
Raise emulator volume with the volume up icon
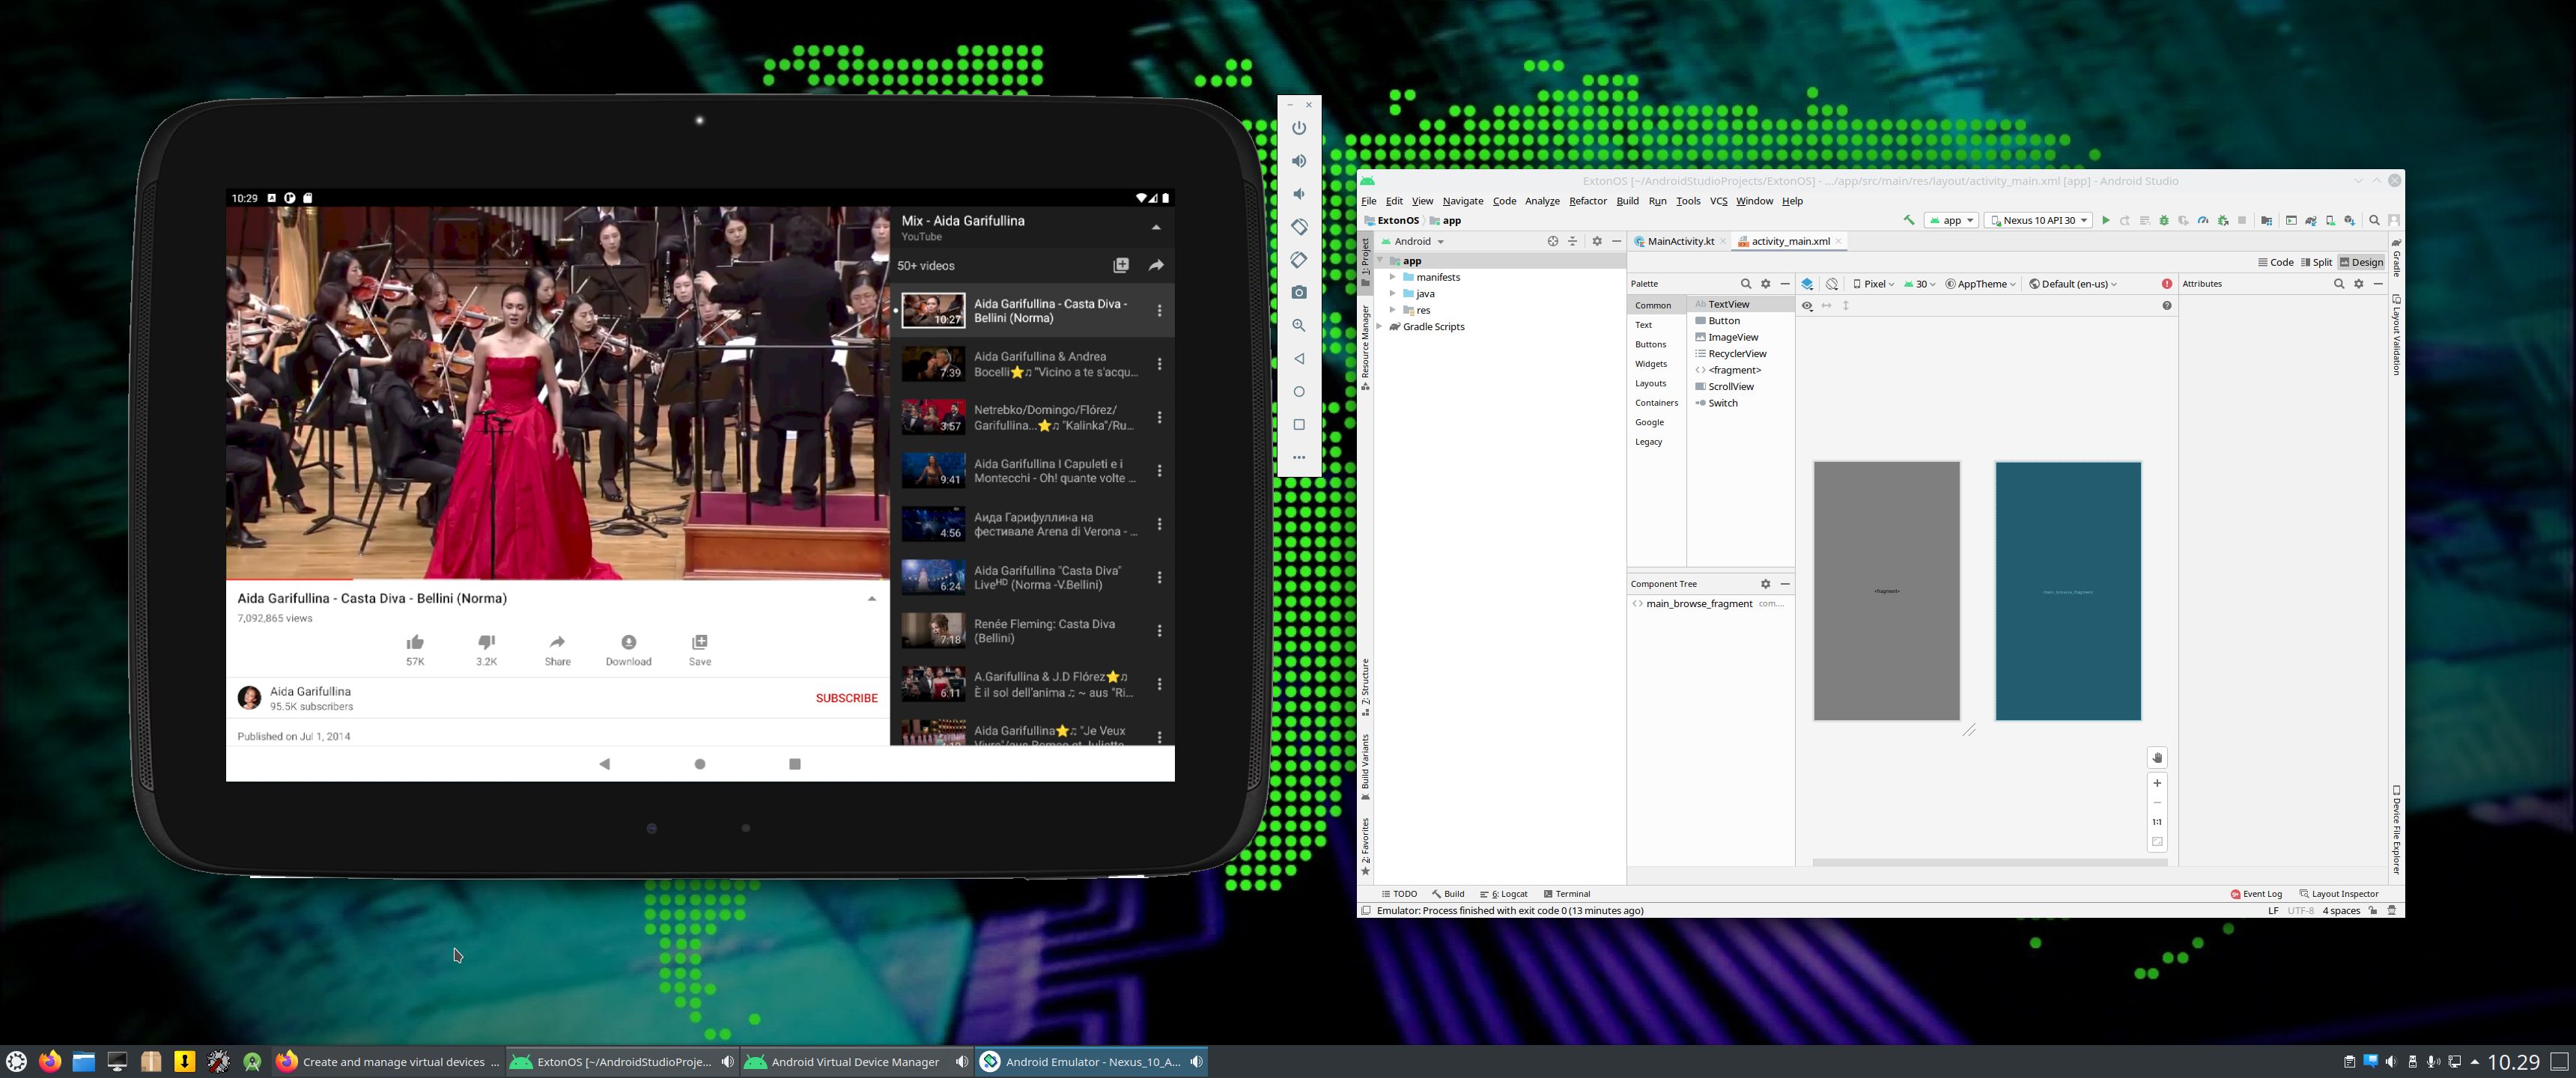click(x=1299, y=161)
